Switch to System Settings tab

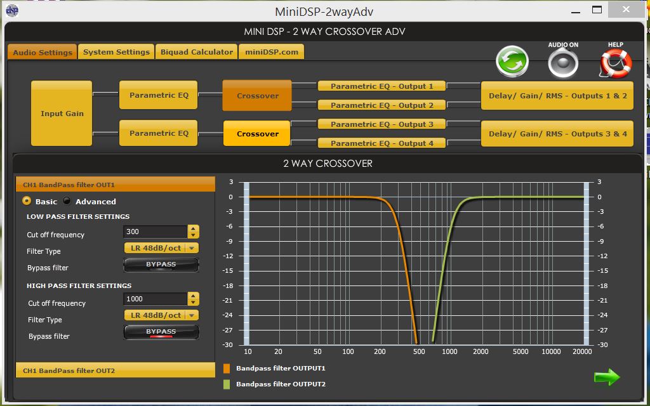coord(116,52)
